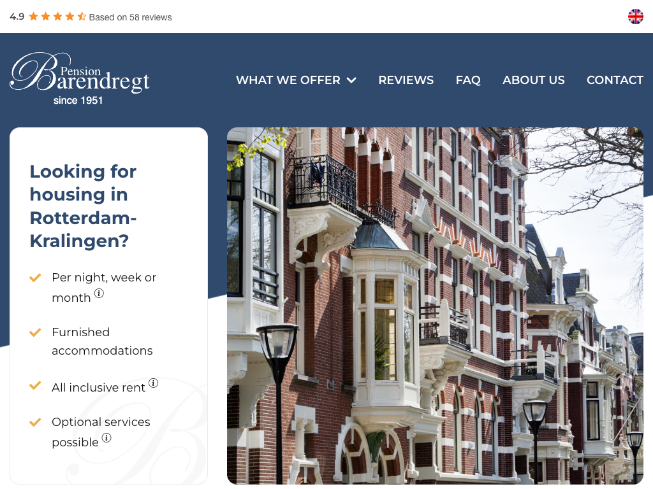
Task: Click checkmark beside 'Per night, week or month'
Action: point(36,278)
